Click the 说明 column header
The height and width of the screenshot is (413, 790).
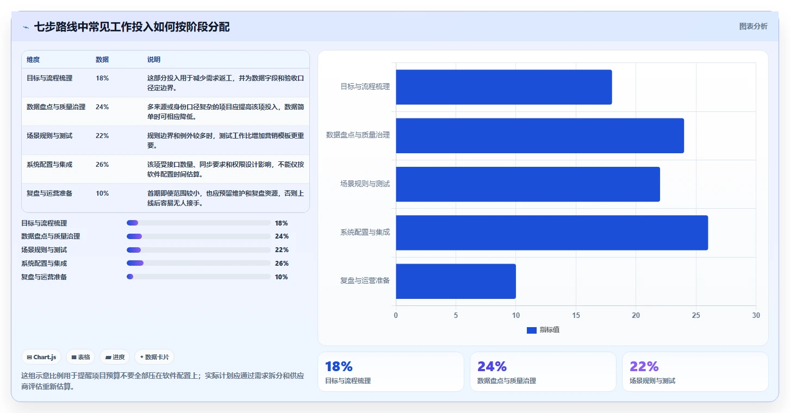pos(154,60)
